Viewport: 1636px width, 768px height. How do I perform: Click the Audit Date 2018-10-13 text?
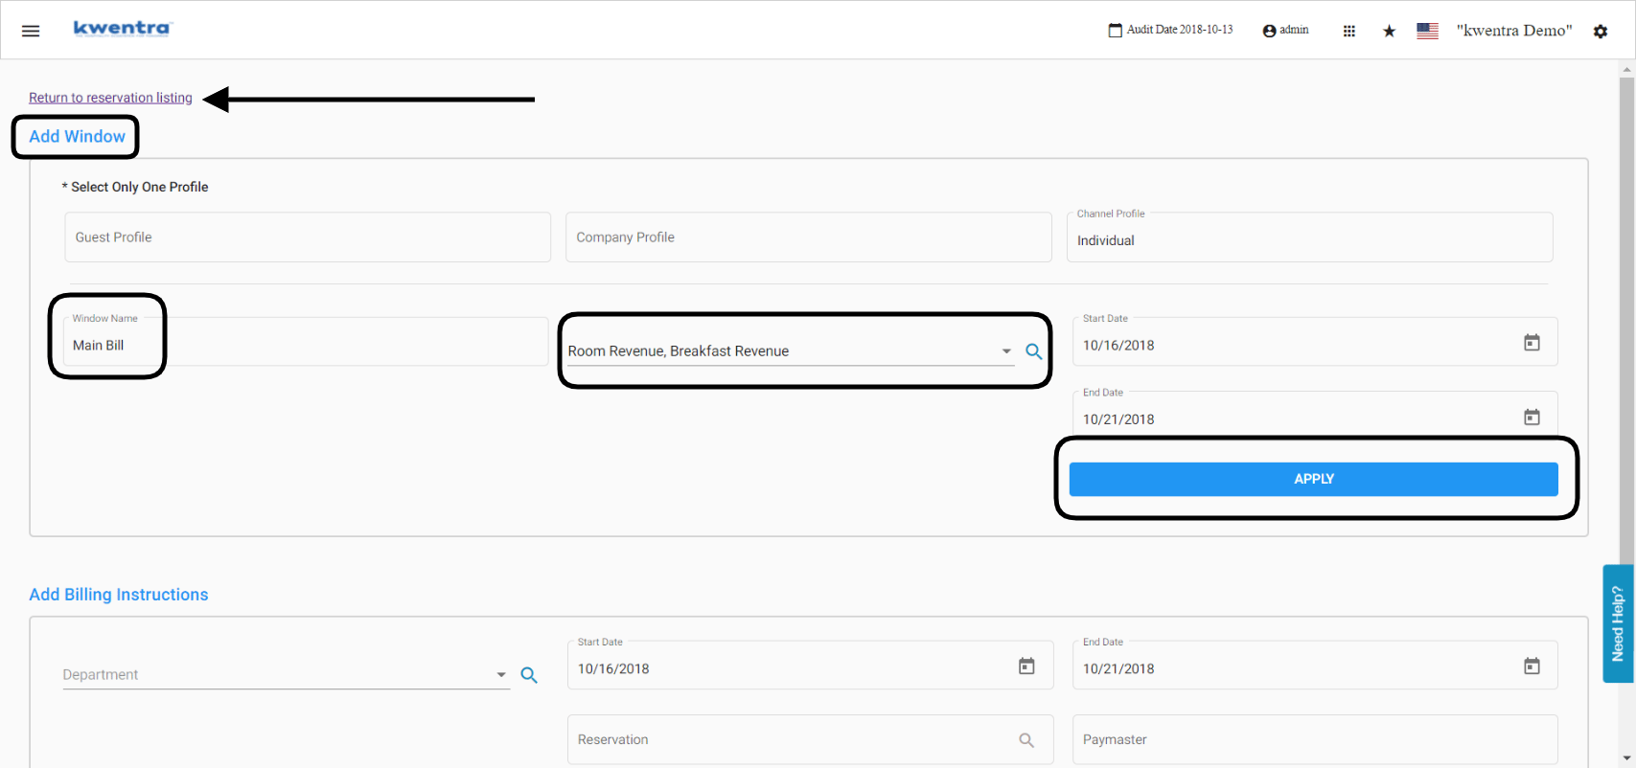[x=1180, y=30]
